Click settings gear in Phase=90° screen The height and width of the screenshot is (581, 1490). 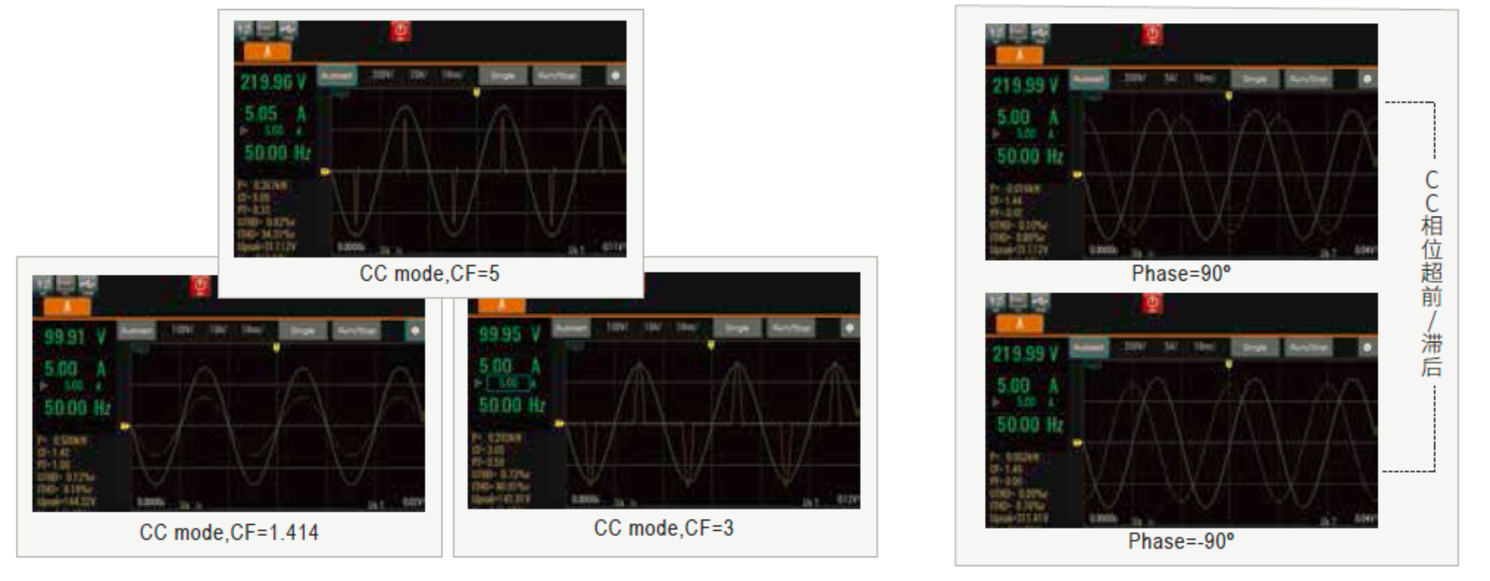coord(1367,80)
